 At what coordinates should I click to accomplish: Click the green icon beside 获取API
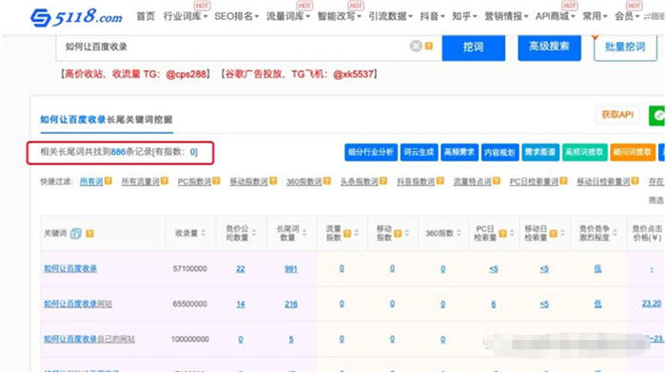[657, 115]
